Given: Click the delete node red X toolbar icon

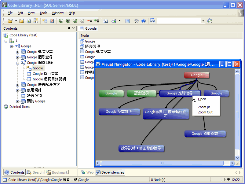Looking at the screenshot, I should (x=52, y=21).
